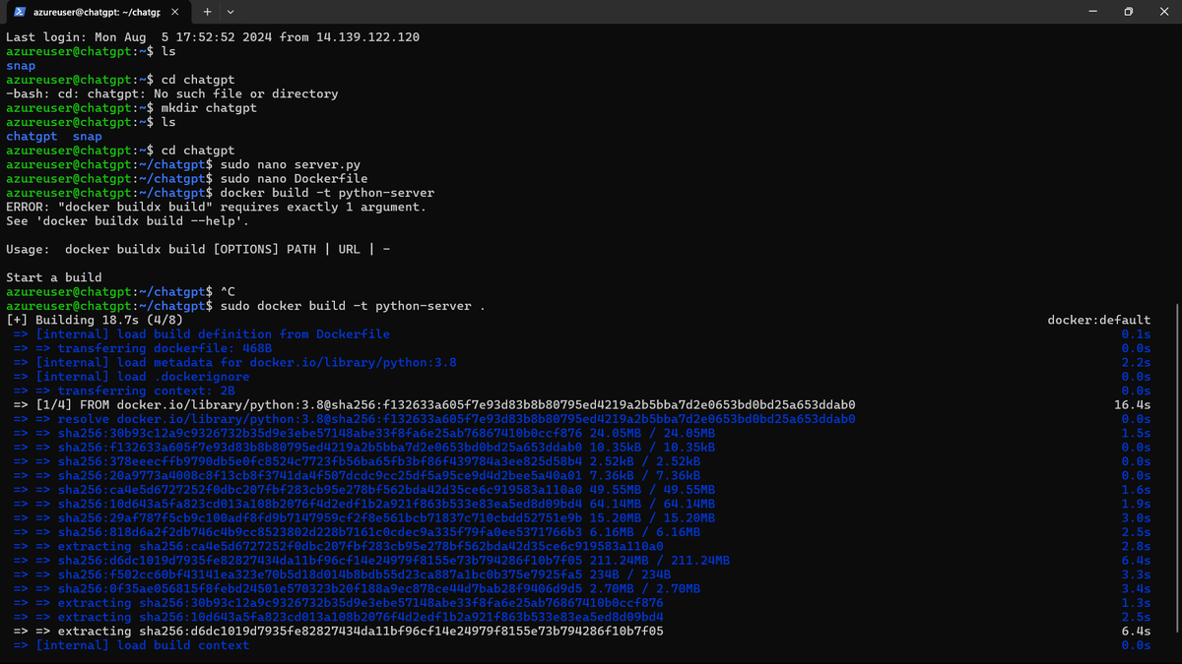Click the 'load build context' line
The width and height of the screenshot is (1182, 664).
tap(132, 645)
